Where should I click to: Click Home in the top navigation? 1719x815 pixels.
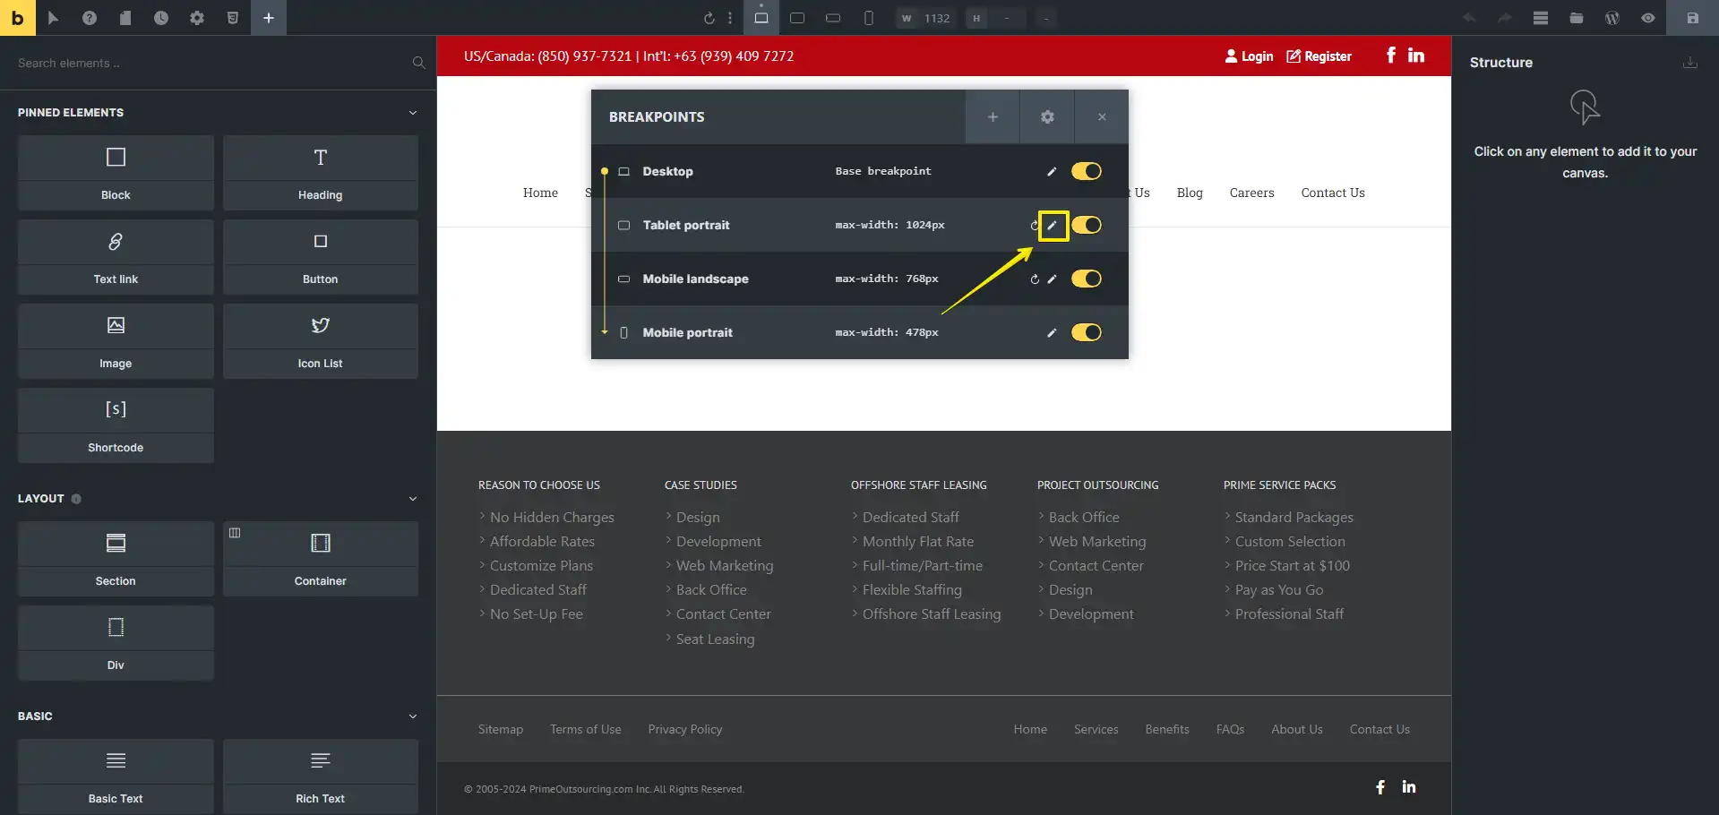click(x=540, y=193)
